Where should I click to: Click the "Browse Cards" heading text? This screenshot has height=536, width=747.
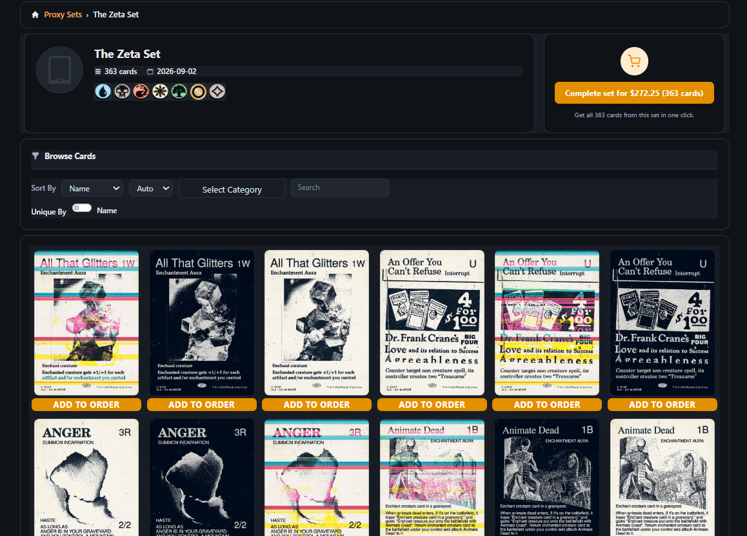tap(70, 156)
